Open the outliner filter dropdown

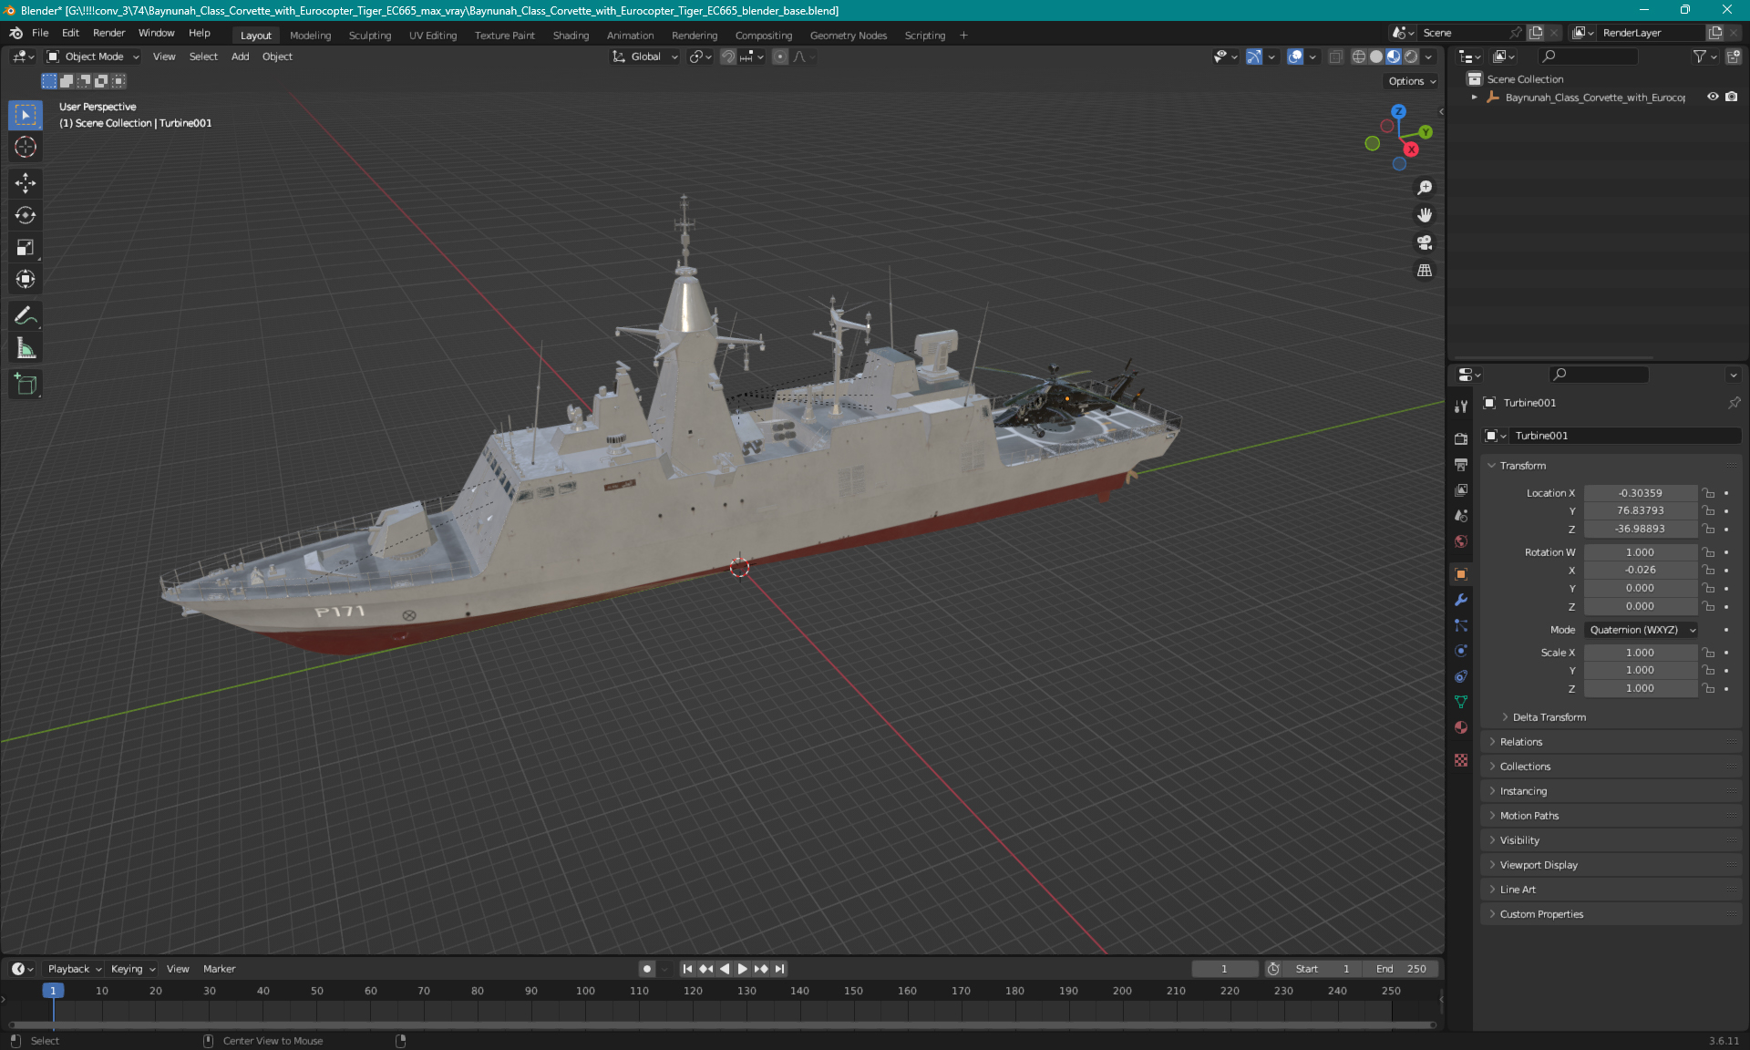[1704, 57]
